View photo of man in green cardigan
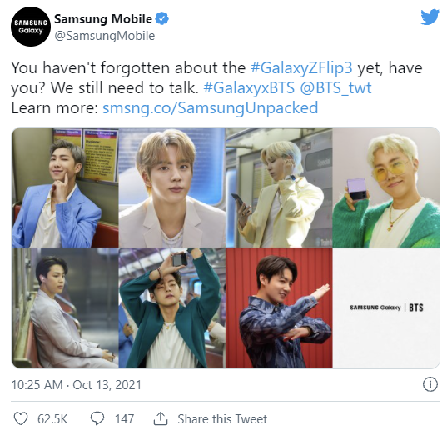Viewport: 447px width, 430px height. (386, 187)
